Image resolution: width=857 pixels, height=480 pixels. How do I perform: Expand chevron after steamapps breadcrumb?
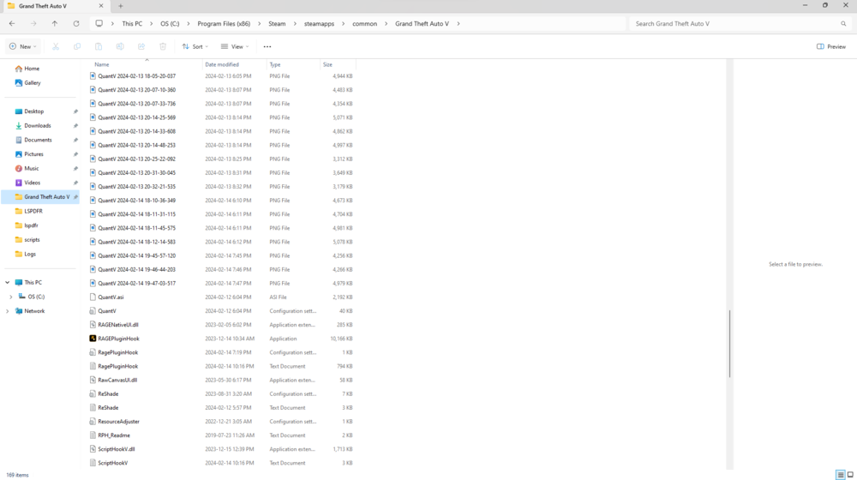pyautogui.click(x=344, y=23)
